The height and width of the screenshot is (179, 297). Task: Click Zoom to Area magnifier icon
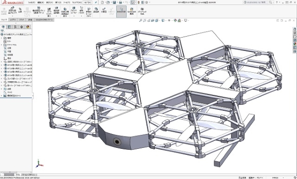pos(145,20)
